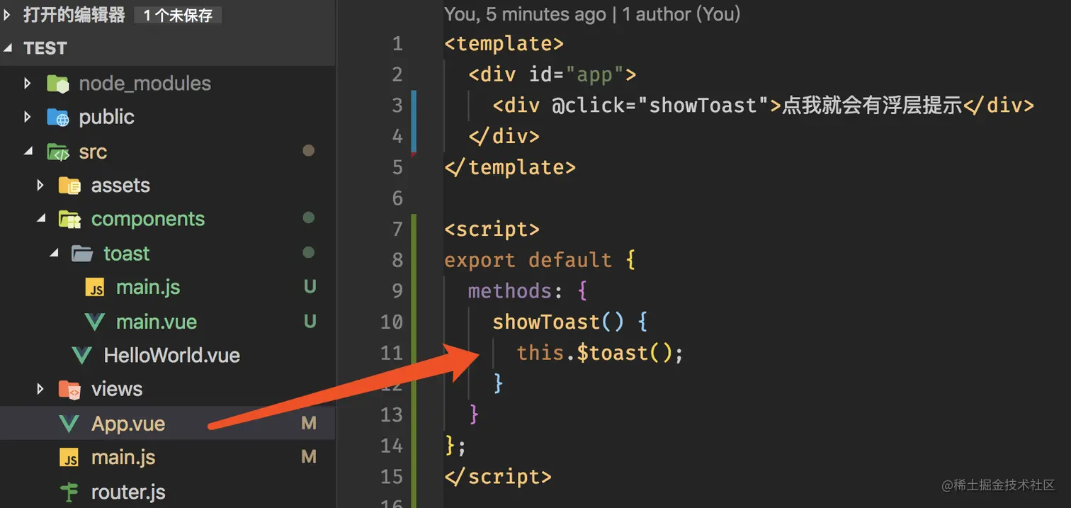Open HelloWorld.vue file

pos(172,355)
